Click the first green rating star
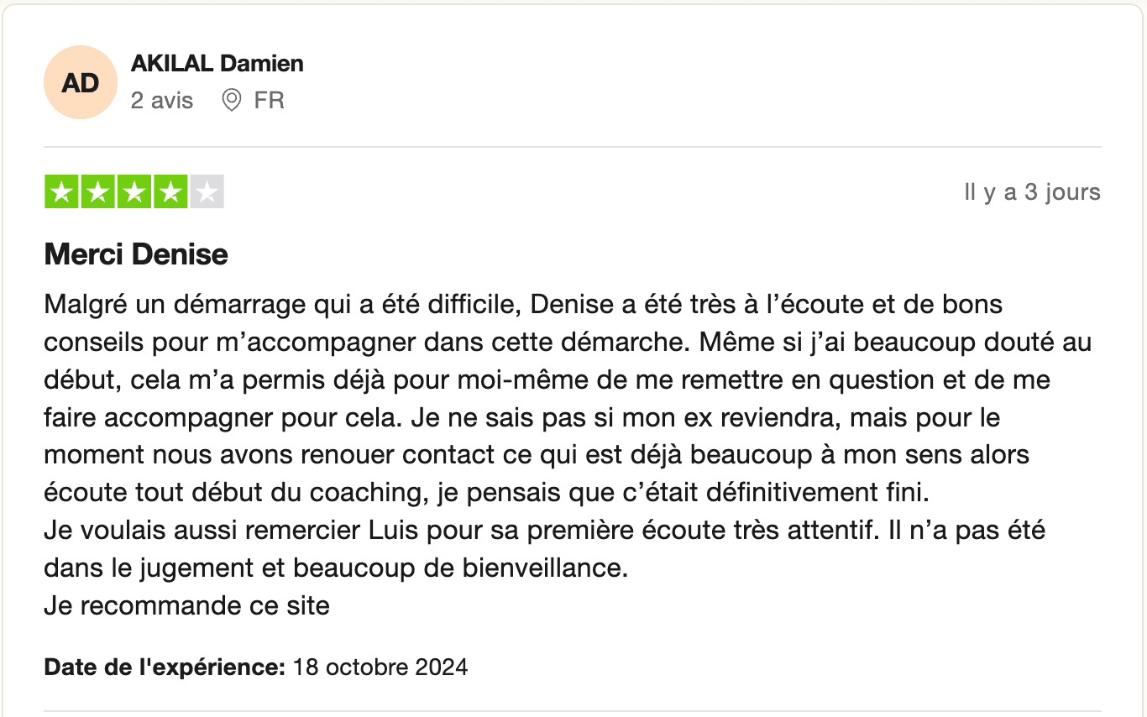Viewport: 1147px width, 717px height. tap(60, 193)
